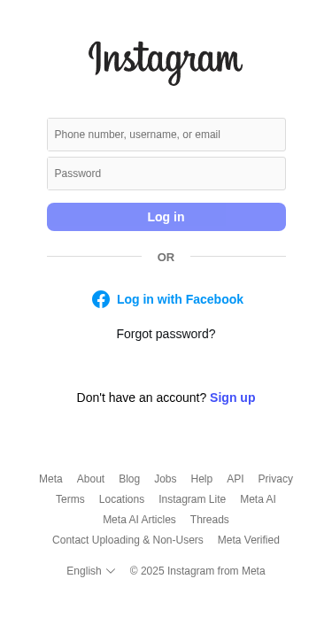Open the About footer link

tap(90, 479)
